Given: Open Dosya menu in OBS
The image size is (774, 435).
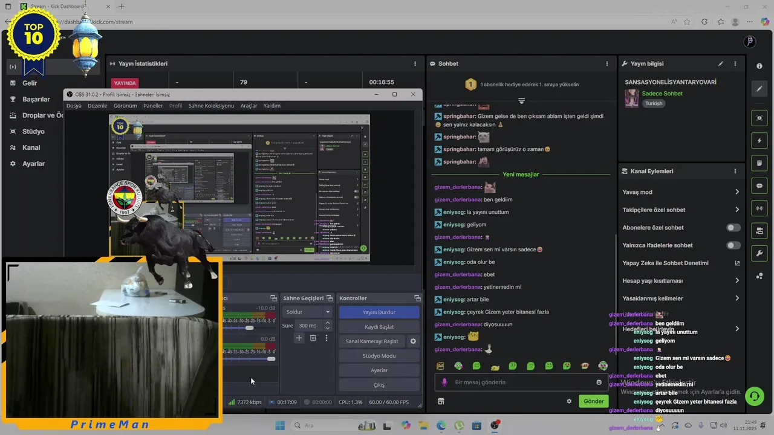Looking at the screenshot, I should 74,106.
